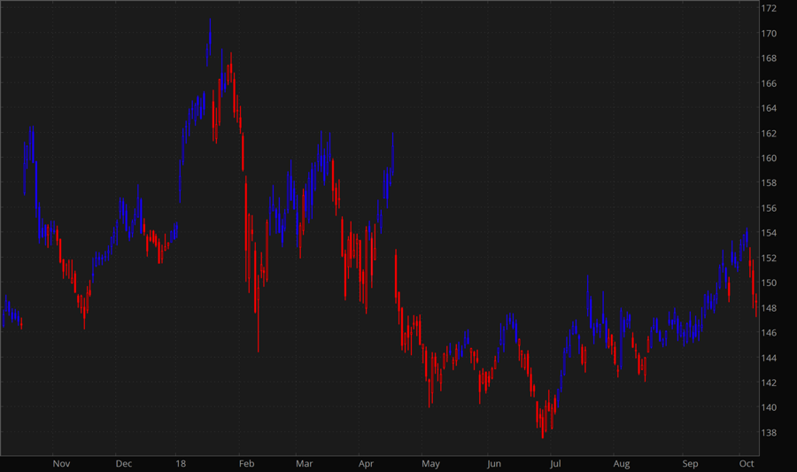Click the 18 year label on axis

pos(181,464)
